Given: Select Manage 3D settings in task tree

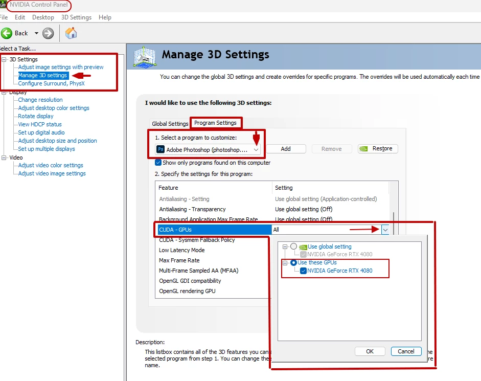Looking at the screenshot, I should (42, 75).
